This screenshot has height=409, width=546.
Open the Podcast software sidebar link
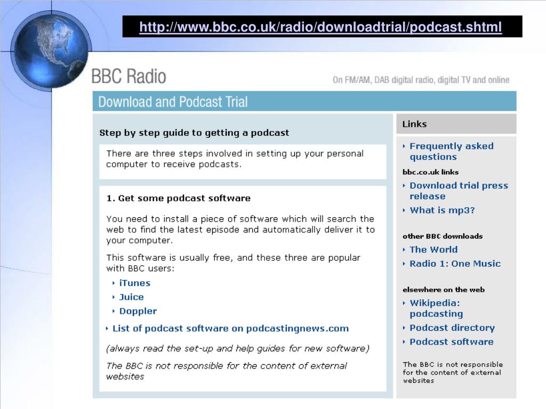pyautogui.click(x=451, y=341)
